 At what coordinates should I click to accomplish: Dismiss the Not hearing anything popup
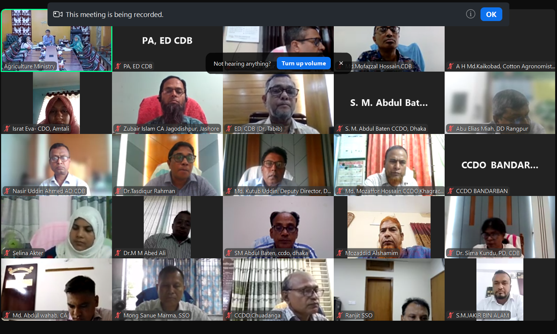(x=341, y=63)
